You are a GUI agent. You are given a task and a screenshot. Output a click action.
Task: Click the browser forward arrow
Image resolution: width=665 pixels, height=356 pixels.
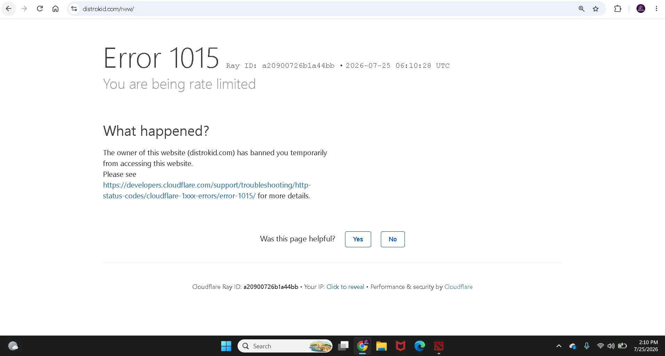(x=24, y=9)
